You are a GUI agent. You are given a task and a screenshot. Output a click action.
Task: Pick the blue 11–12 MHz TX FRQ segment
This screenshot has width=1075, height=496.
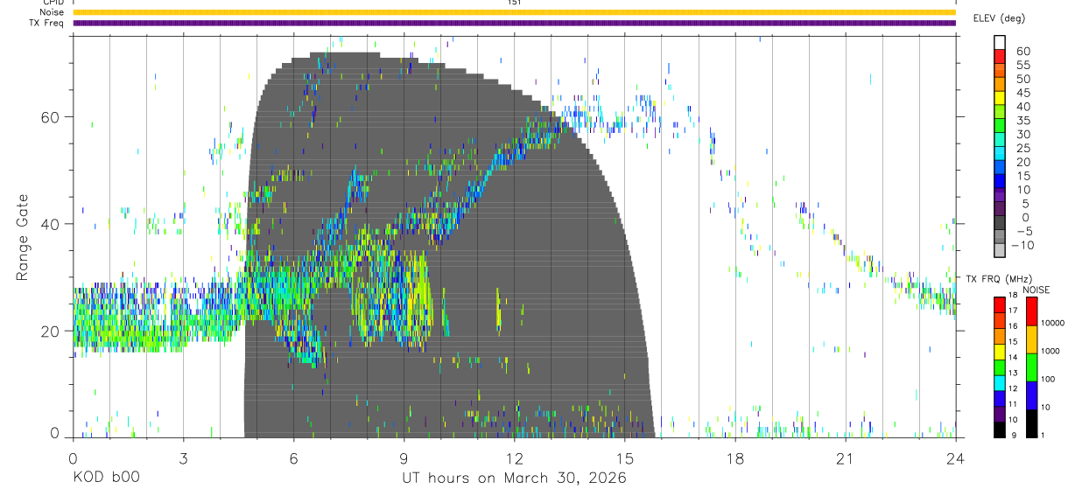1000,398
